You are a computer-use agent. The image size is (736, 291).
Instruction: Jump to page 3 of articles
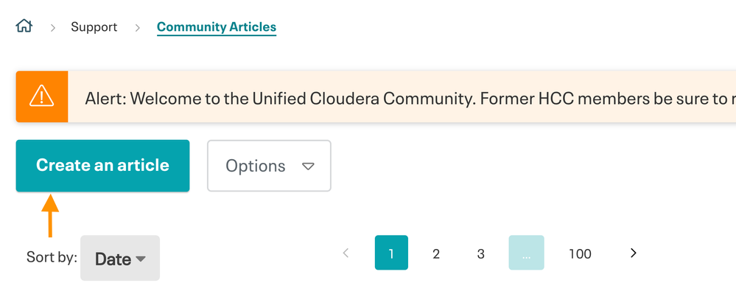pyautogui.click(x=480, y=253)
